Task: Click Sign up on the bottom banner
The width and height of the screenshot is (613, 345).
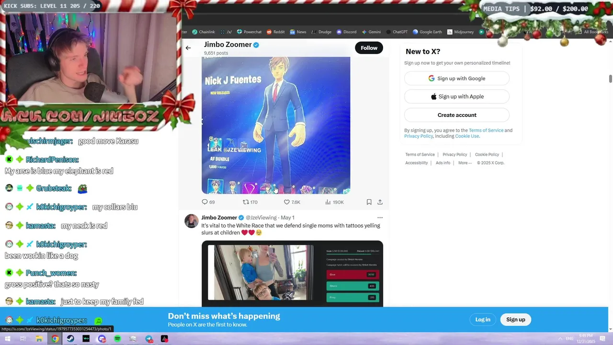Action: [516, 320]
